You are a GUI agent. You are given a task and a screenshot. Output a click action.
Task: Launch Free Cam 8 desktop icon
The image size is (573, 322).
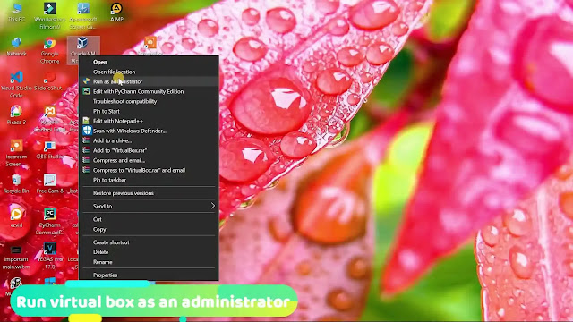50,183
